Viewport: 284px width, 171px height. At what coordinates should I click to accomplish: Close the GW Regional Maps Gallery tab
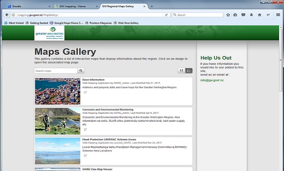click(x=145, y=6)
